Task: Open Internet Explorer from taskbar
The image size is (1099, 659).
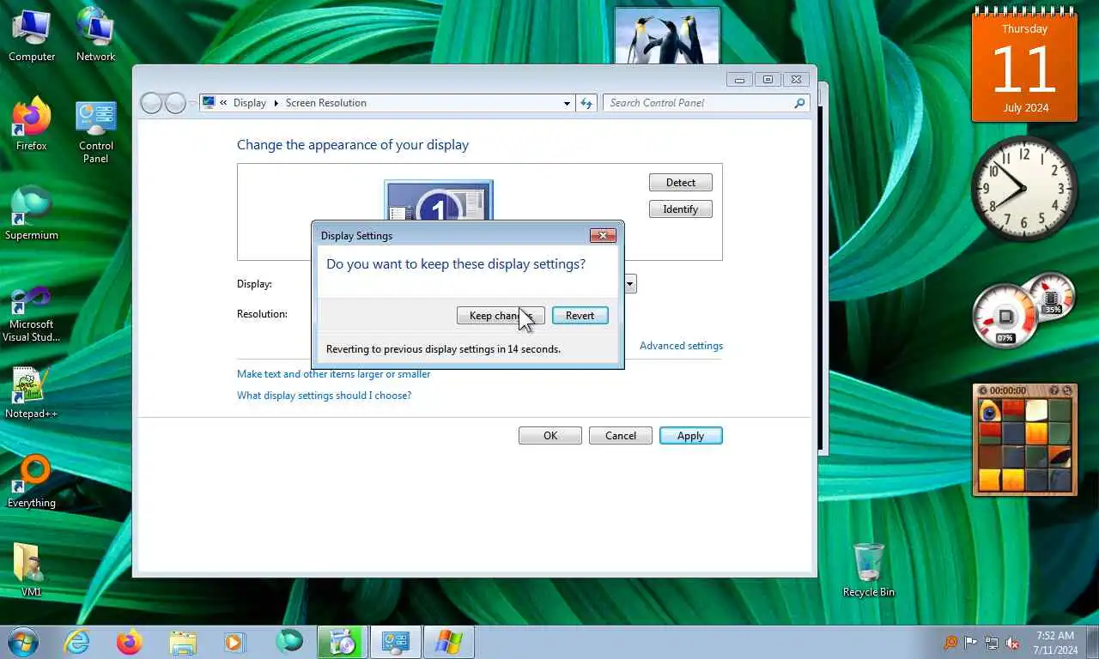Action: [76, 642]
